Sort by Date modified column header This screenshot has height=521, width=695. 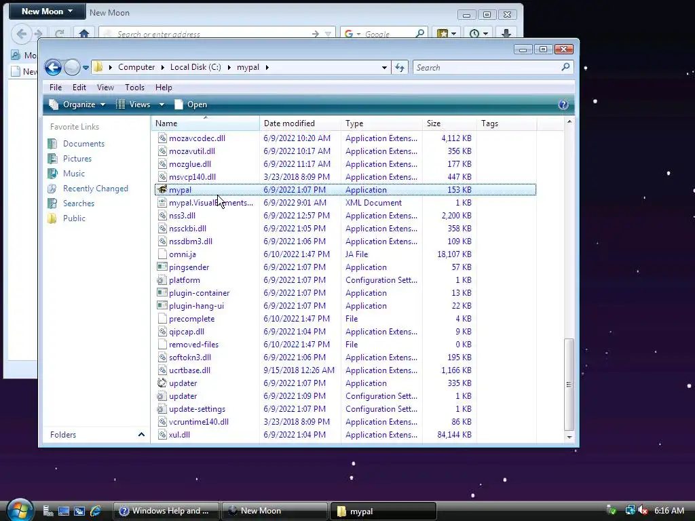pyautogui.click(x=300, y=123)
